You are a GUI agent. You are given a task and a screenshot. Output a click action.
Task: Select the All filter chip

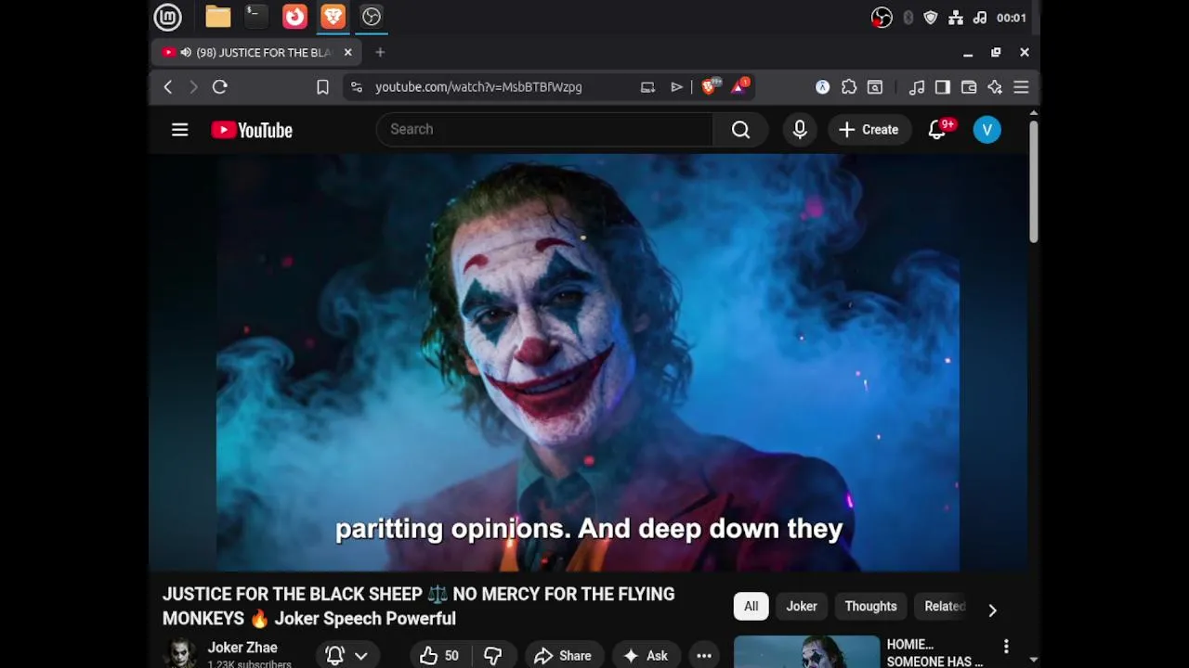751,607
